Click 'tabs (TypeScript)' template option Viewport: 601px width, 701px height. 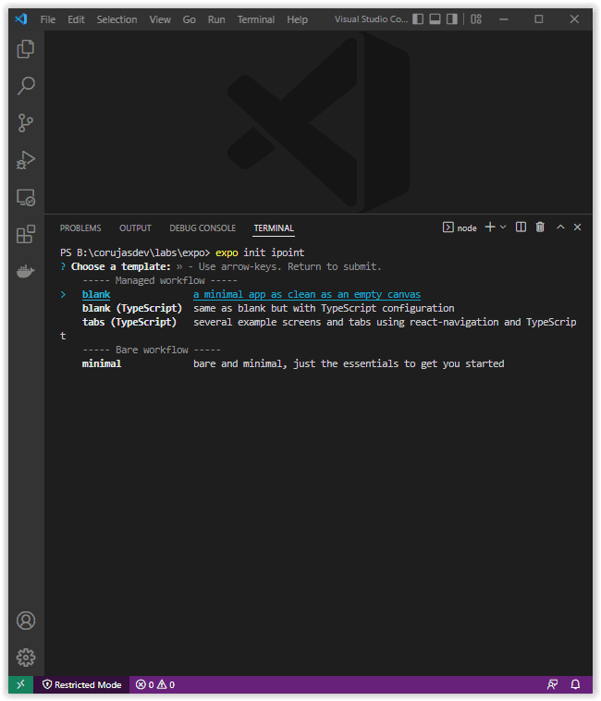coord(129,322)
